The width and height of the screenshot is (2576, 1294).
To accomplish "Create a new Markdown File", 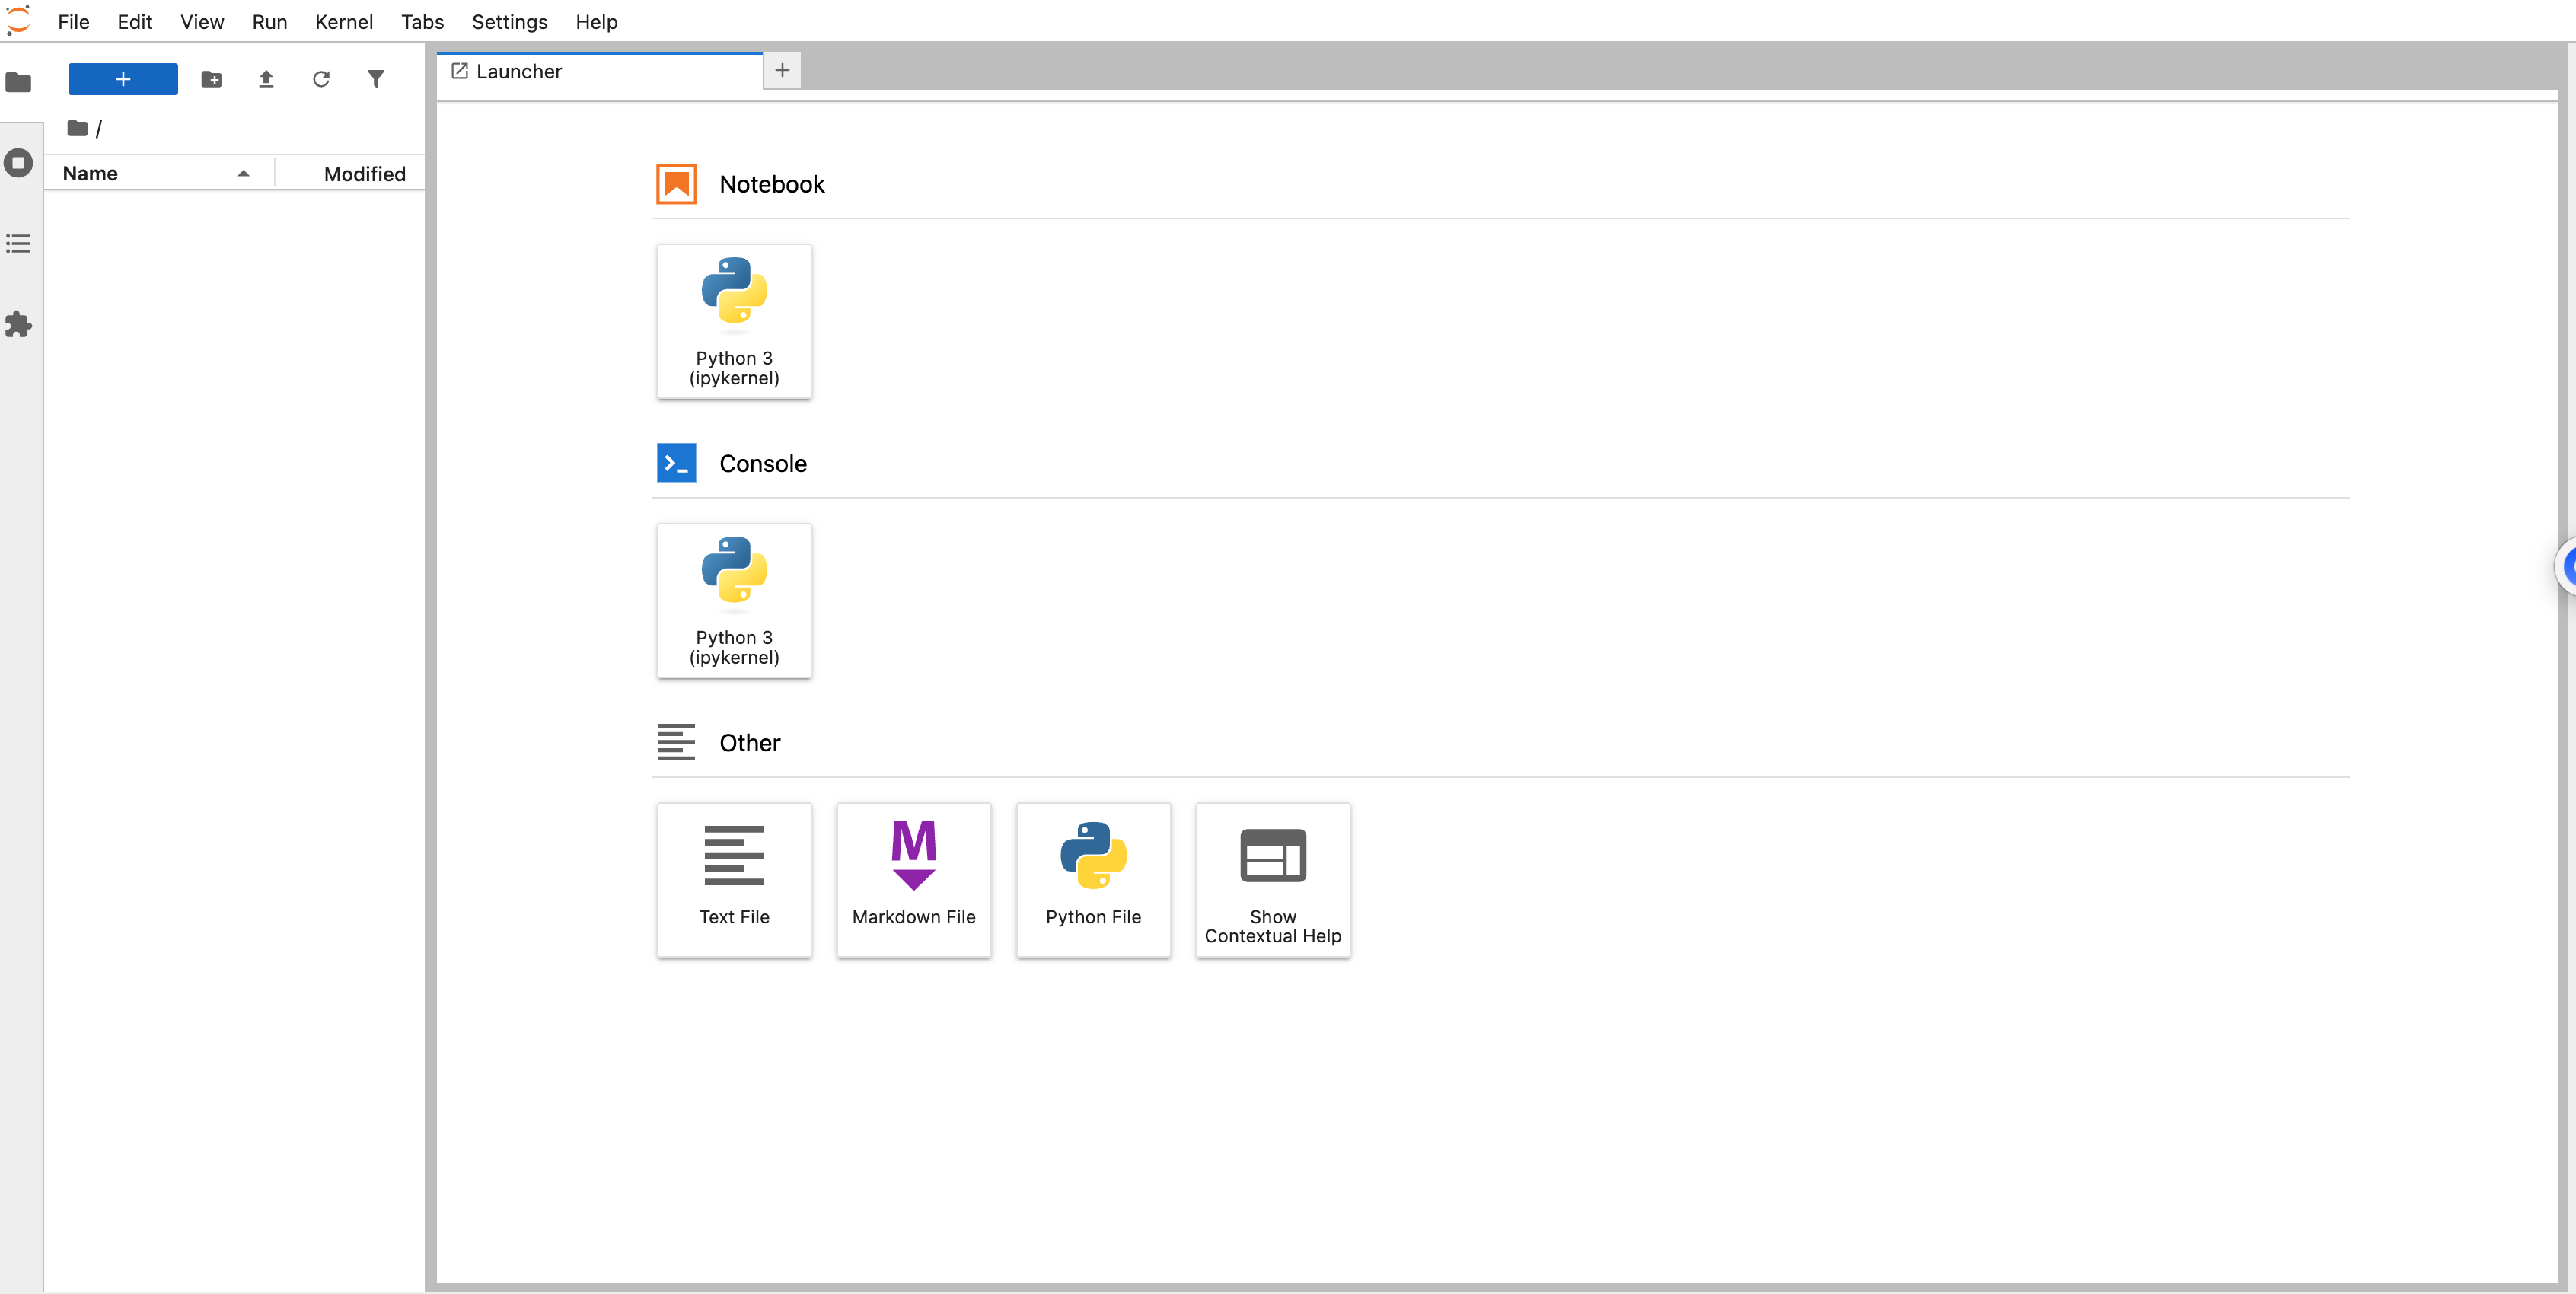I will click(913, 879).
